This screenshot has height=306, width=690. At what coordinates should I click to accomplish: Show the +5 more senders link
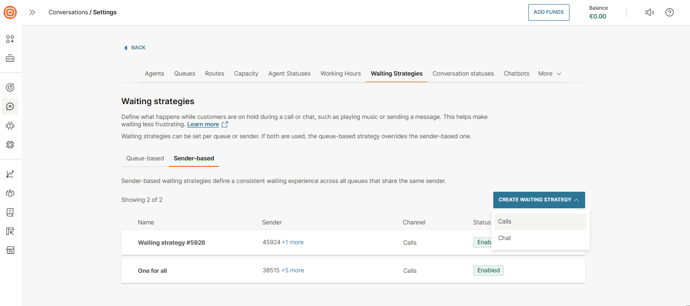pyautogui.click(x=293, y=271)
